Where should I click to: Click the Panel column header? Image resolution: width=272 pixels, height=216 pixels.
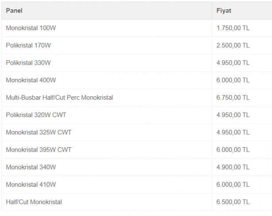[x=14, y=10]
